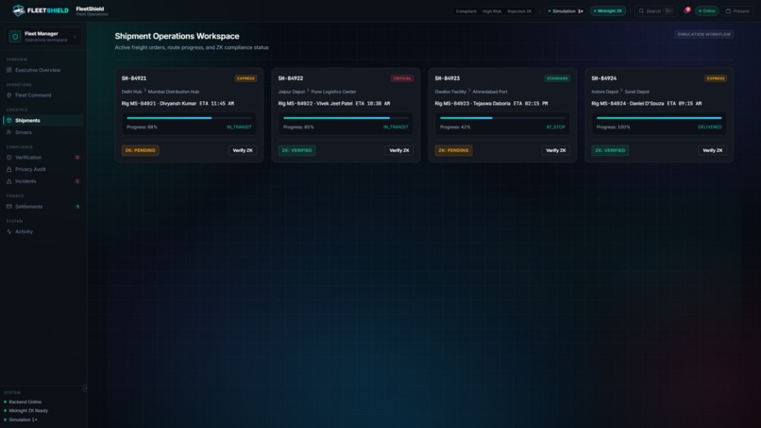Click the Drivers people icon

pyautogui.click(x=9, y=132)
